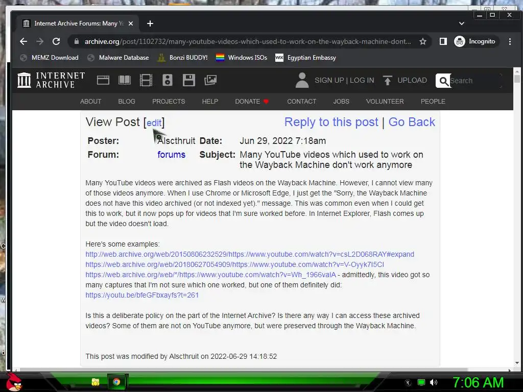The height and width of the screenshot is (392, 523).
Task: Click the address bar URL
Action: (248, 41)
